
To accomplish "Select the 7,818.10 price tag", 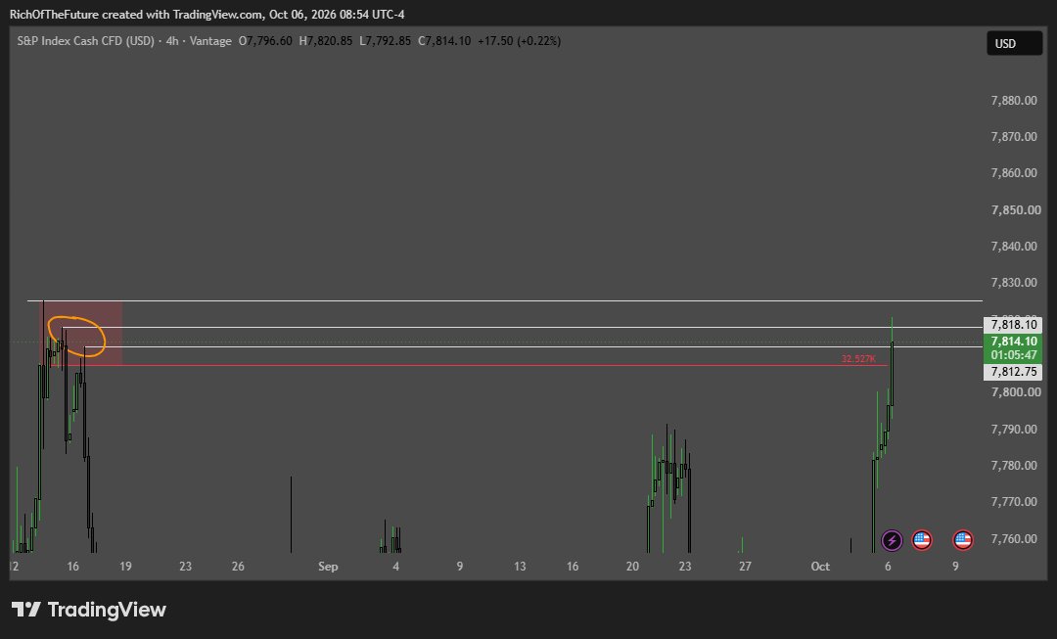I will pyautogui.click(x=1013, y=325).
